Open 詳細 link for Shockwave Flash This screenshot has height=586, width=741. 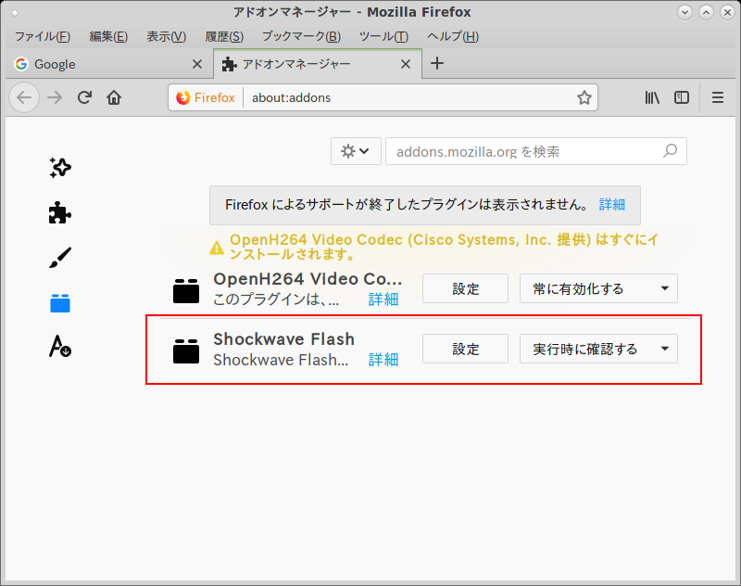pyautogui.click(x=383, y=360)
